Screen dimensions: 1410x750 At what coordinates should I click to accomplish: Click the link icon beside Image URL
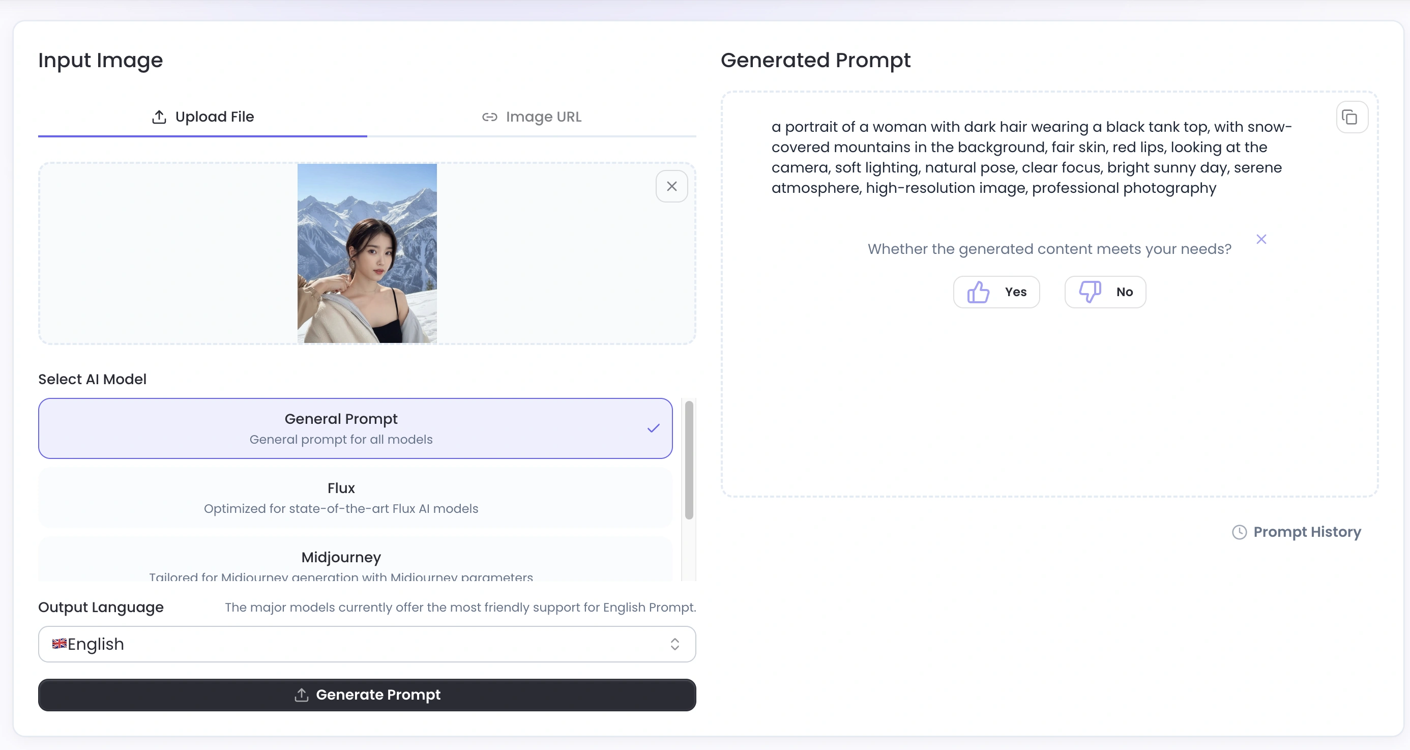489,117
